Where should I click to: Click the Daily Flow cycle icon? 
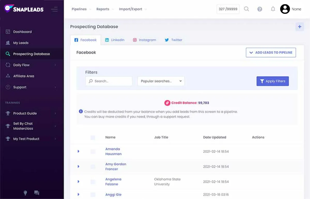[8, 65]
